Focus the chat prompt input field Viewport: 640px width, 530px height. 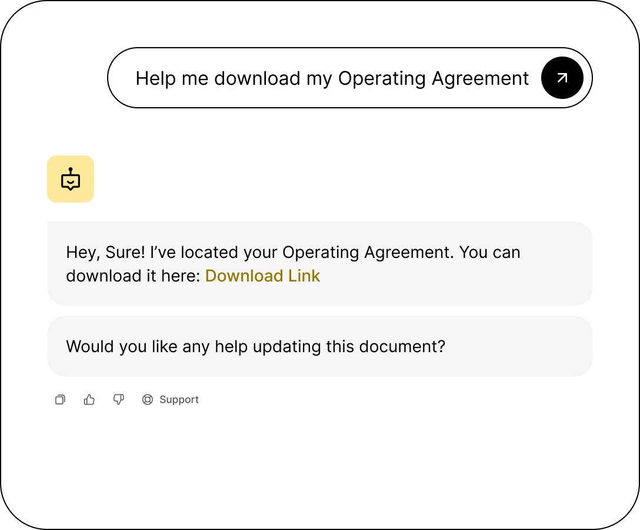point(329,78)
